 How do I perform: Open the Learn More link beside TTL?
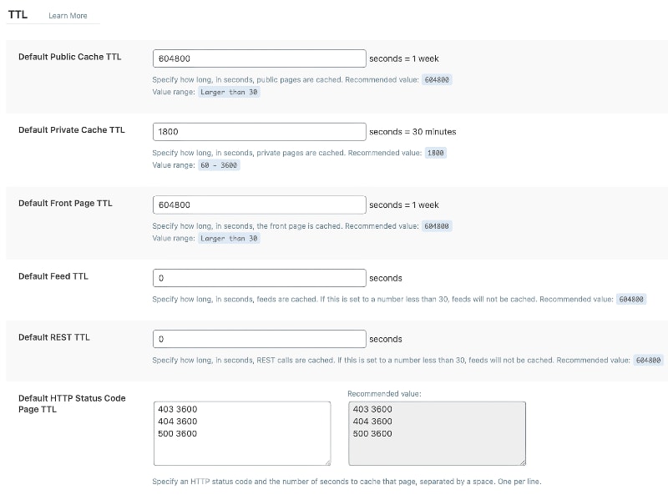coord(68,16)
